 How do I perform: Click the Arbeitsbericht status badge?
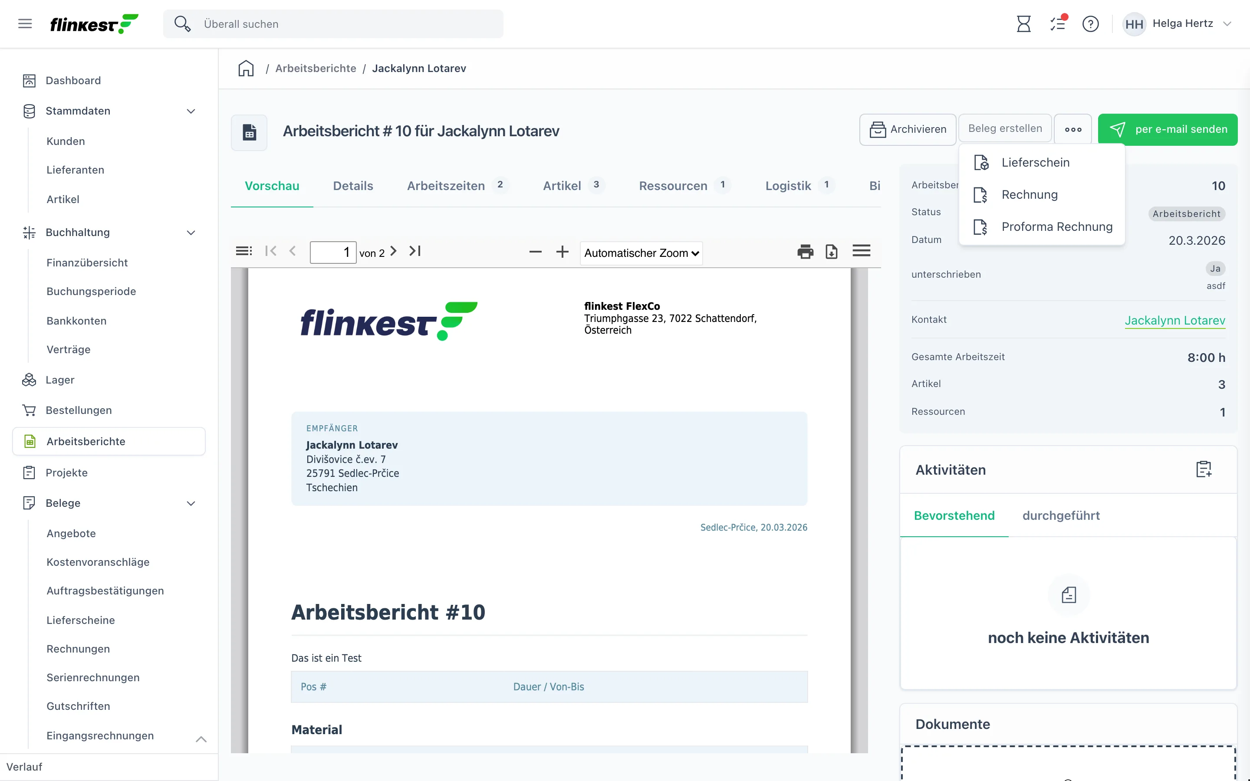tap(1187, 214)
